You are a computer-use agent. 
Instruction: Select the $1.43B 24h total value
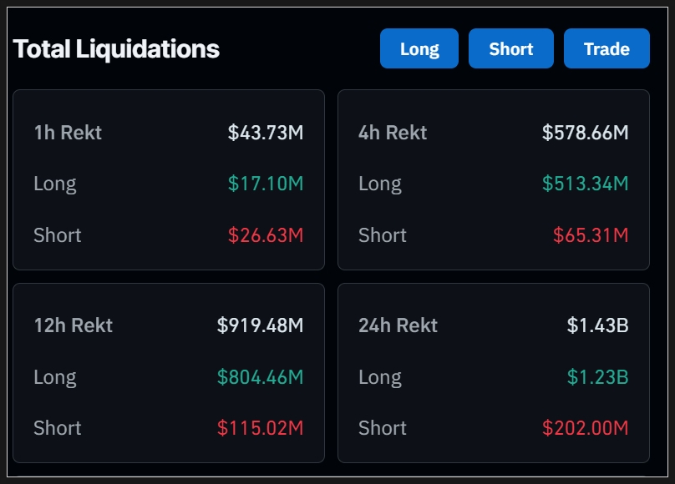597,325
